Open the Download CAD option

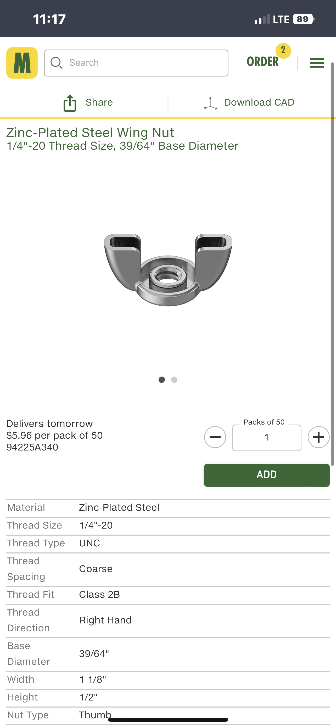coord(259,102)
